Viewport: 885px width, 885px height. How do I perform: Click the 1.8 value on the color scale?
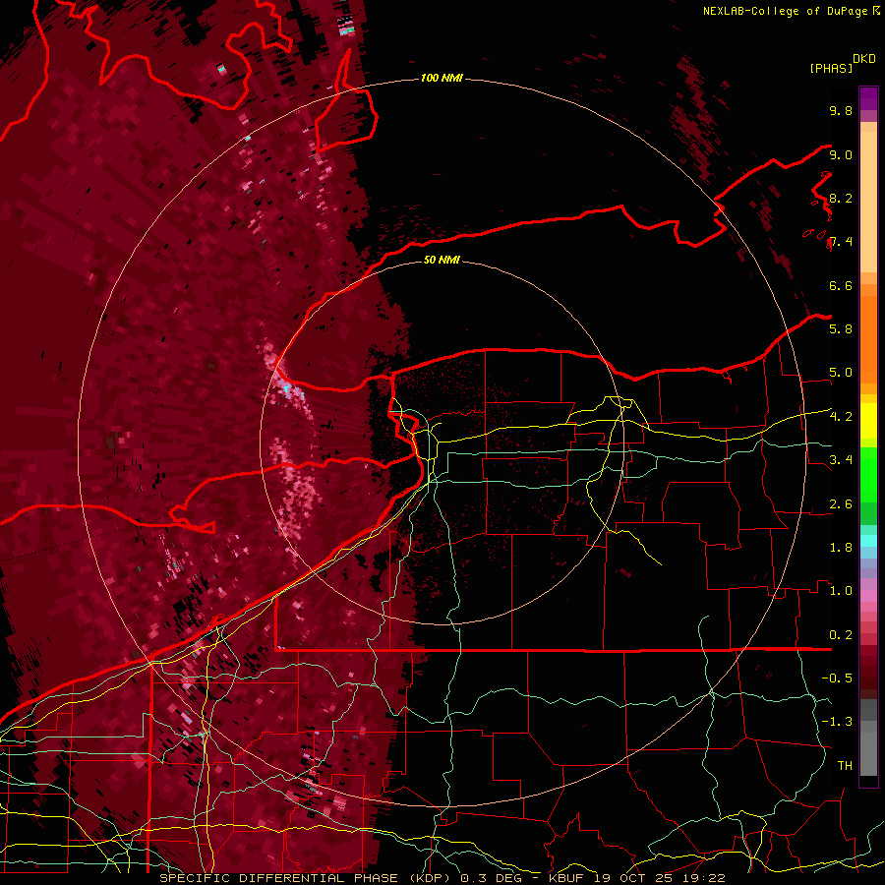coord(841,548)
